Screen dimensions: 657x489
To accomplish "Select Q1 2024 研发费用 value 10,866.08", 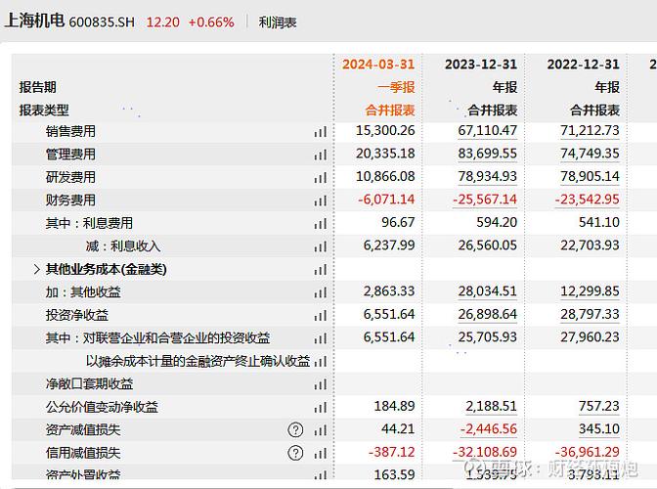I will (385, 176).
